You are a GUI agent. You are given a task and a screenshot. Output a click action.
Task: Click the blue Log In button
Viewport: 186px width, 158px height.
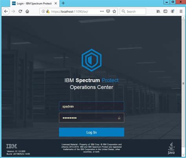pyautogui.click(x=91, y=132)
